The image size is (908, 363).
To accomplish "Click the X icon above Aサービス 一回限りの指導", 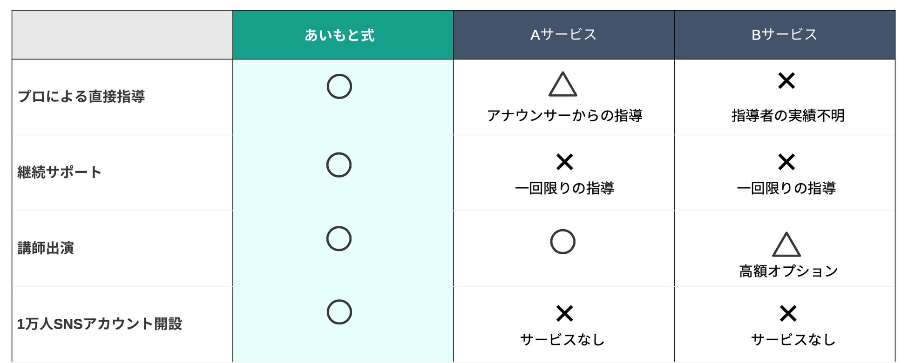I will click(x=565, y=162).
